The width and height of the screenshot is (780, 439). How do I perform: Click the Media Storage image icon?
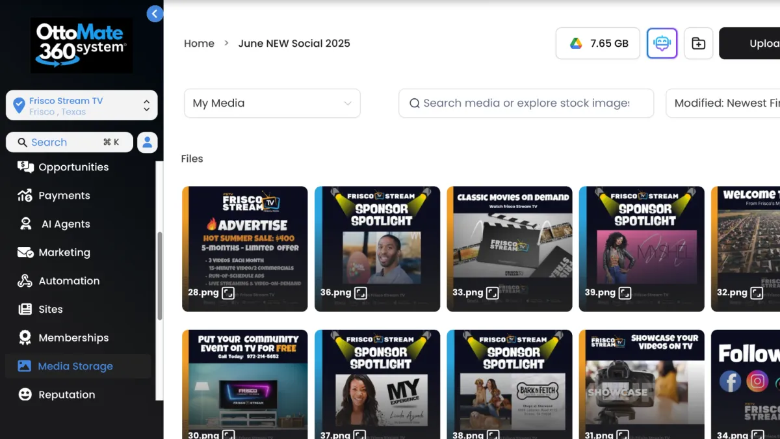(x=25, y=366)
